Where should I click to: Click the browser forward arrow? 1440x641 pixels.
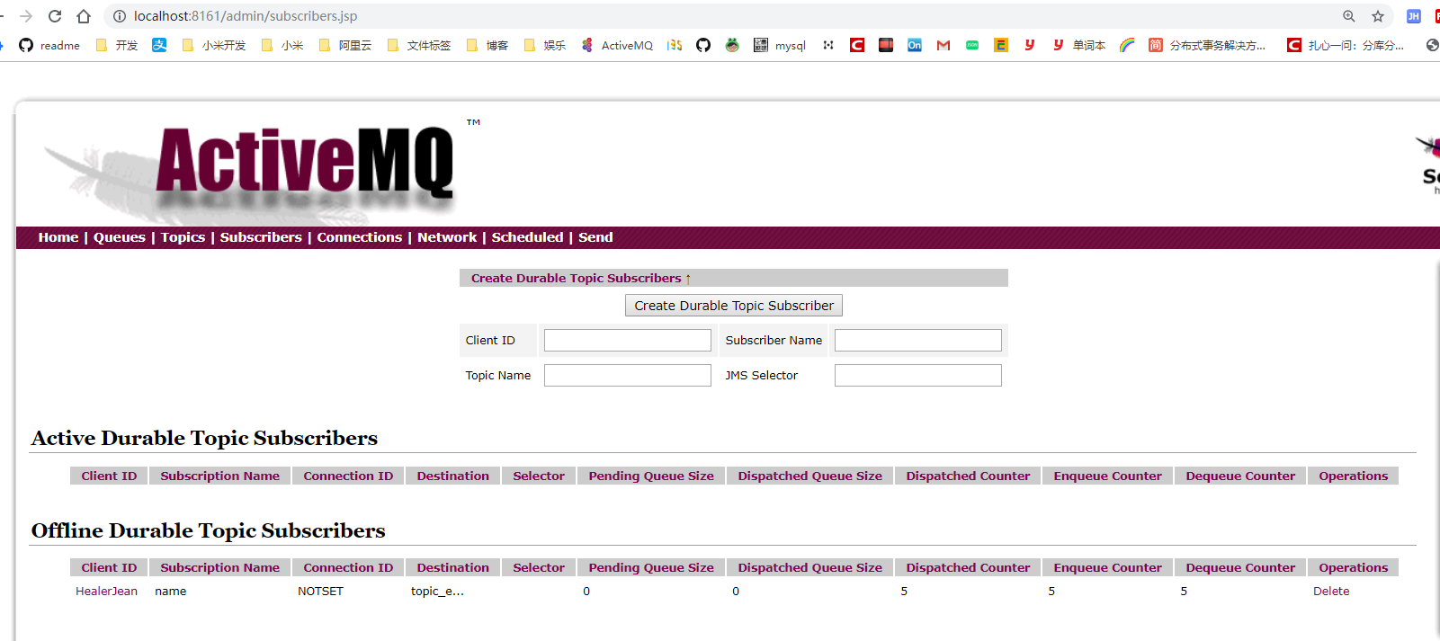[x=26, y=16]
